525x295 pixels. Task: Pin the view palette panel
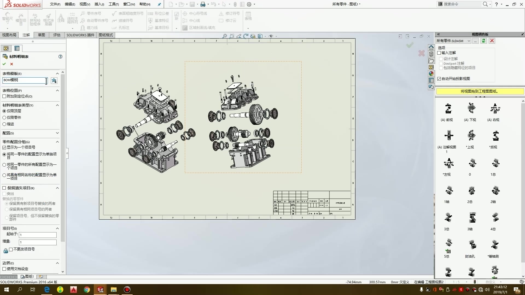click(x=522, y=34)
